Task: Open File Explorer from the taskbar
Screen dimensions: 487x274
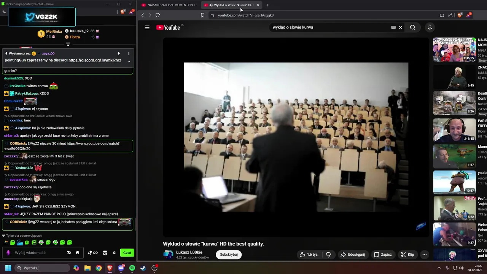Action: 88,268
